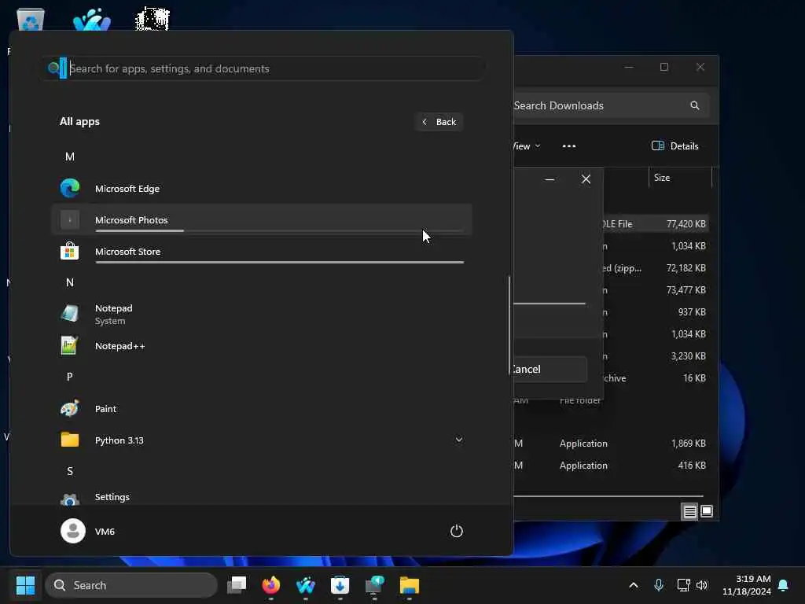This screenshot has width=805, height=604.
Task: Select the 3,230 KB file row
Action: [x=656, y=356]
